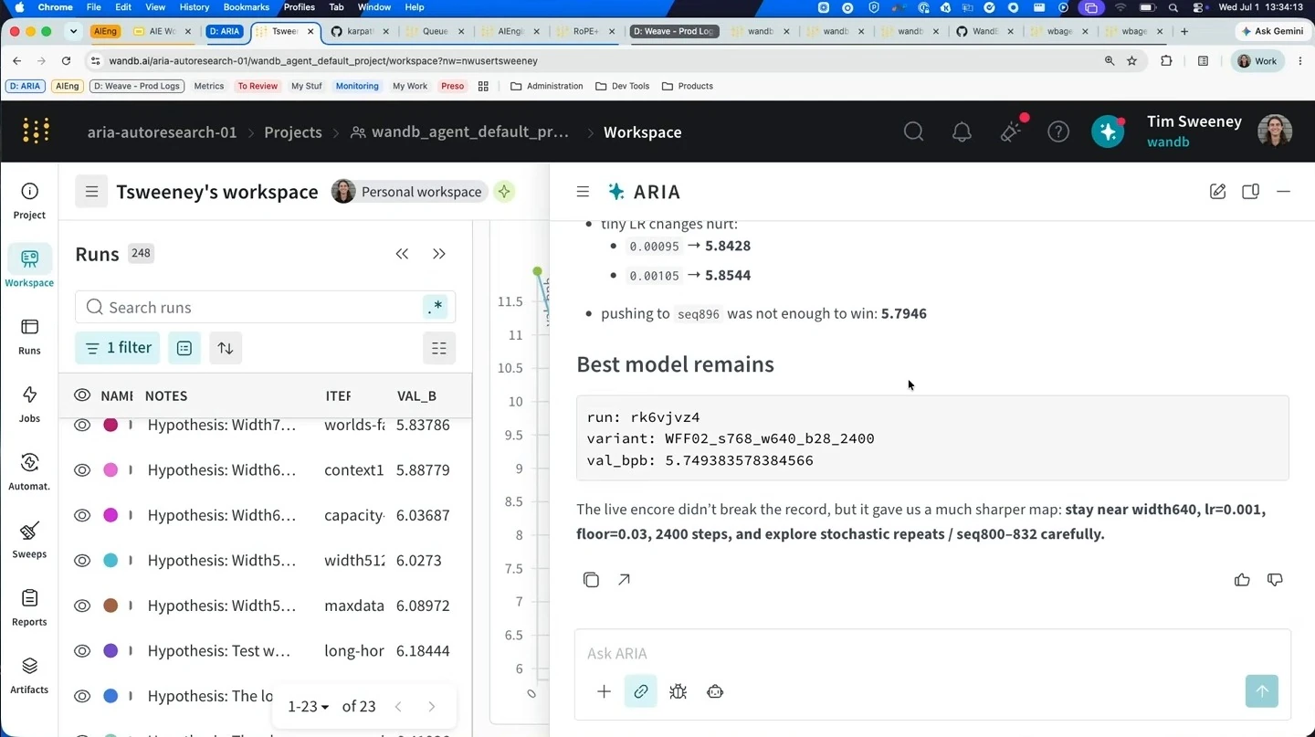
Task: Open Reports in the left sidebar
Action: pyautogui.click(x=29, y=607)
